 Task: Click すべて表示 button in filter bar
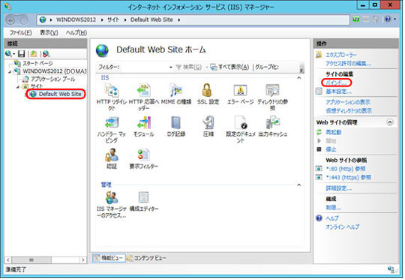230,68
